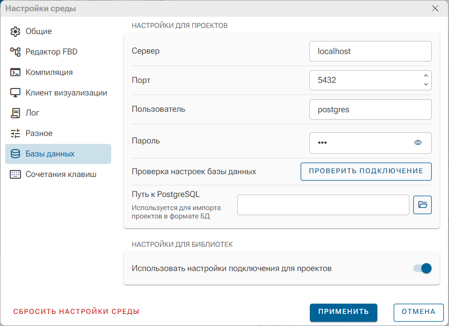Open Сочетания клавиш settings

[x=58, y=174]
